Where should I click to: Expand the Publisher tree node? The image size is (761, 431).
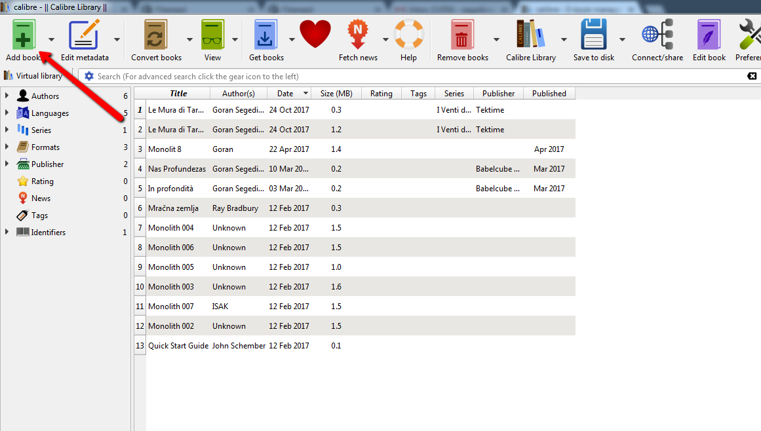pos(7,163)
